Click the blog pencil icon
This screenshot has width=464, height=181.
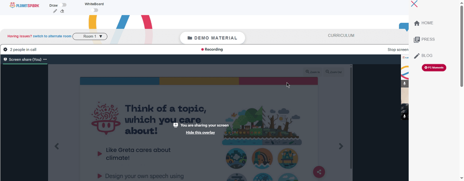417,56
